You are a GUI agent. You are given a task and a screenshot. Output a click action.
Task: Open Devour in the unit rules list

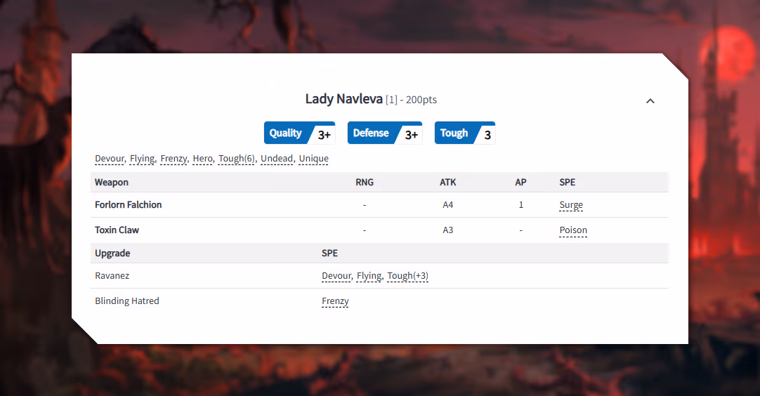click(x=110, y=159)
